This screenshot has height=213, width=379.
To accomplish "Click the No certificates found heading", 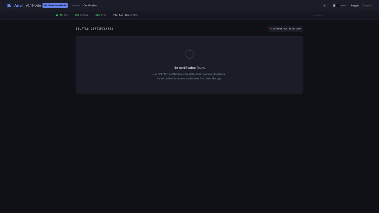I will point(189,68).
